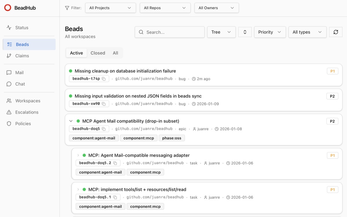Copy the beadhub-xw90 ID
The height and width of the screenshot is (217, 347).
pos(104,104)
